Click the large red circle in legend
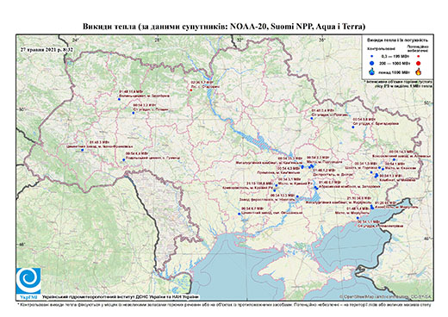448x317 pixels. [x=418, y=64]
